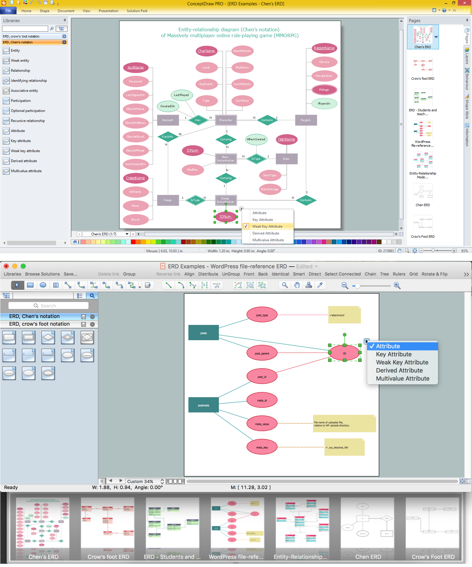Image resolution: width=472 pixels, height=567 pixels.
Task: Open the Presentation ribbon tab
Action: click(x=109, y=11)
